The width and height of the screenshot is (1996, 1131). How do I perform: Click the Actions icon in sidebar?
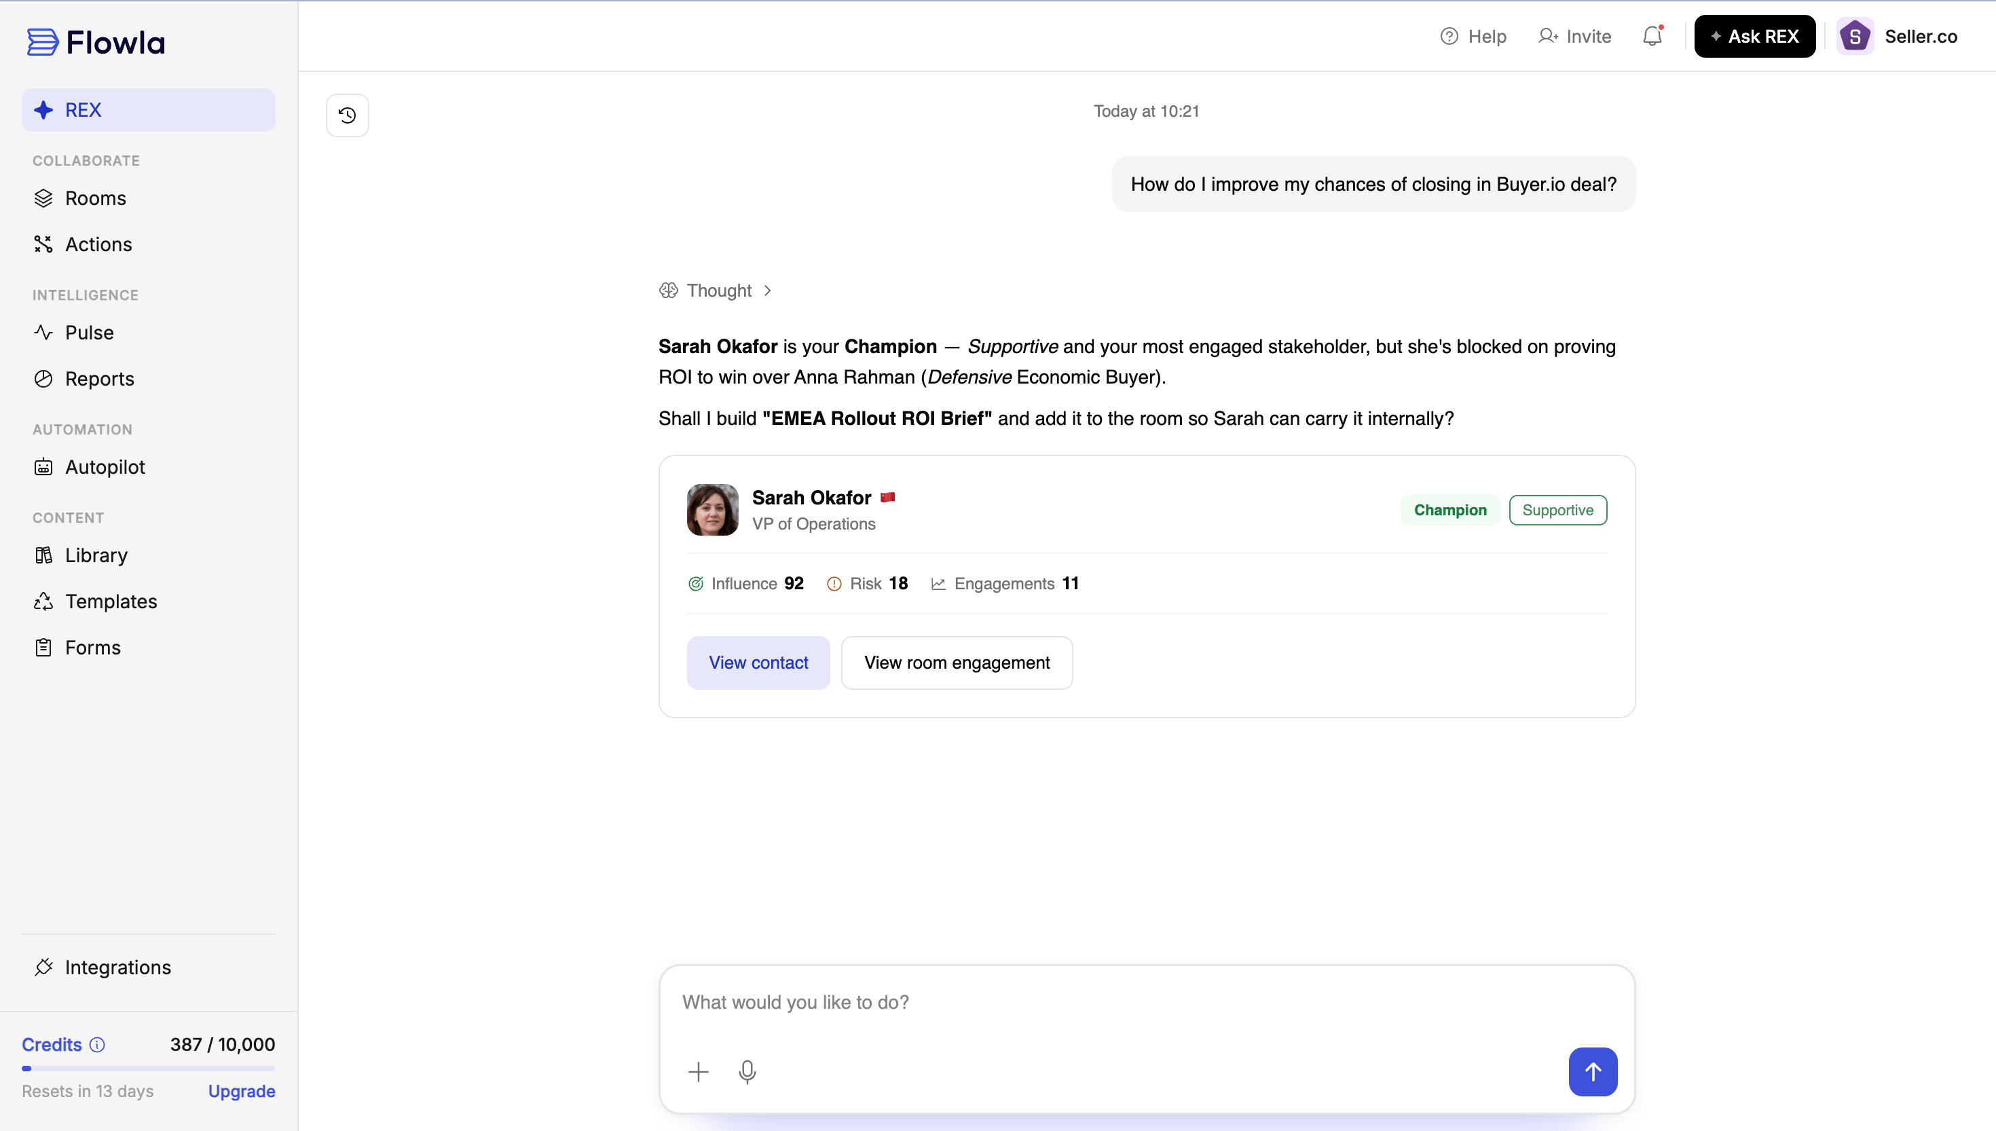tap(43, 244)
